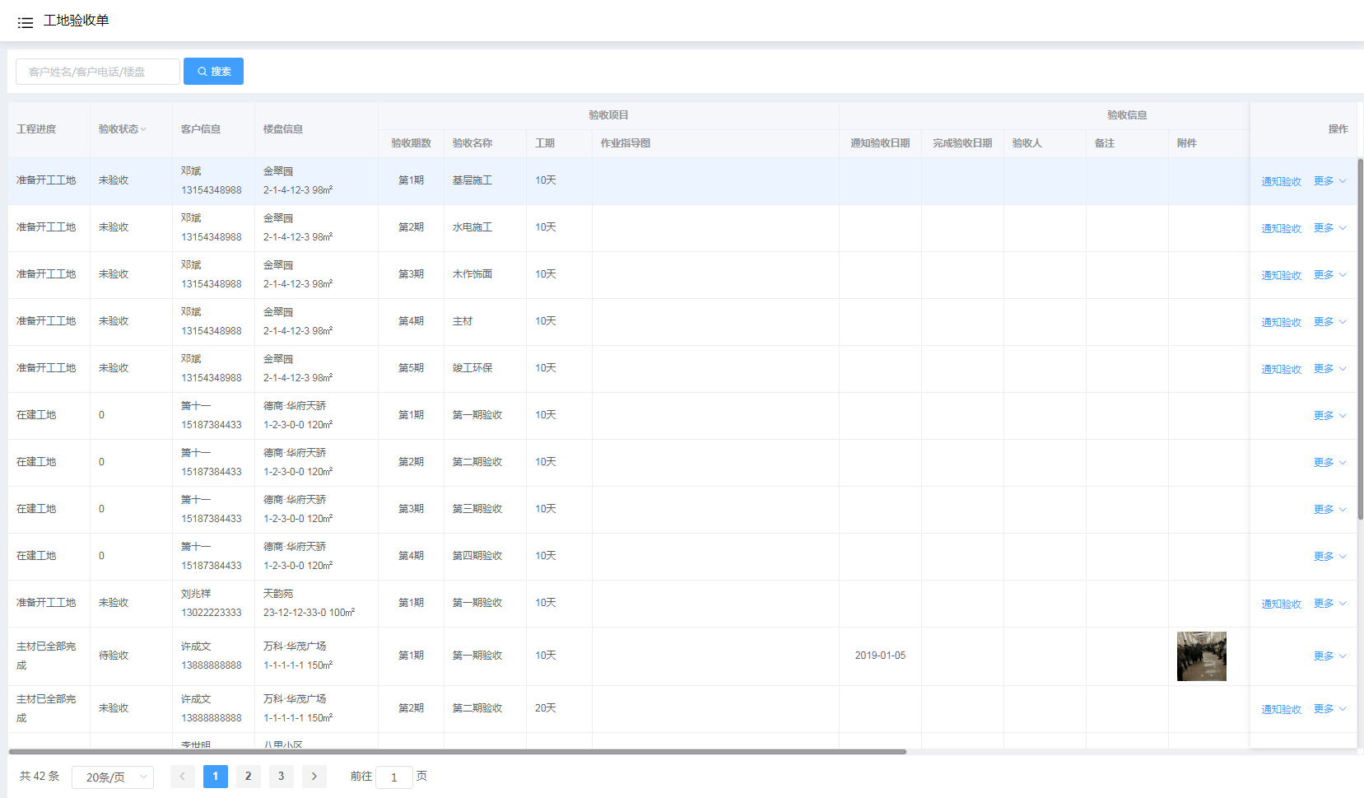
Task: Click the 前往 page number input
Action: [393, 777]
